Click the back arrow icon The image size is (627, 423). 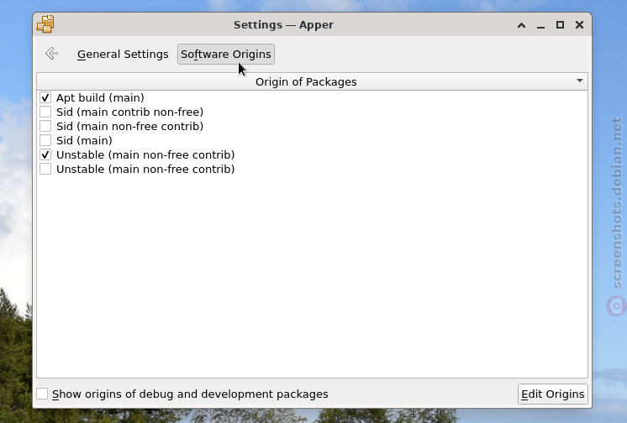(x=51, y=54)
